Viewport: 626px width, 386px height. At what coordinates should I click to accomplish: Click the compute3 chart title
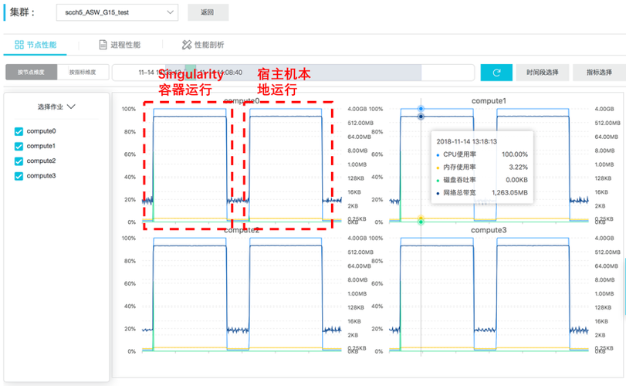point(489,230)
